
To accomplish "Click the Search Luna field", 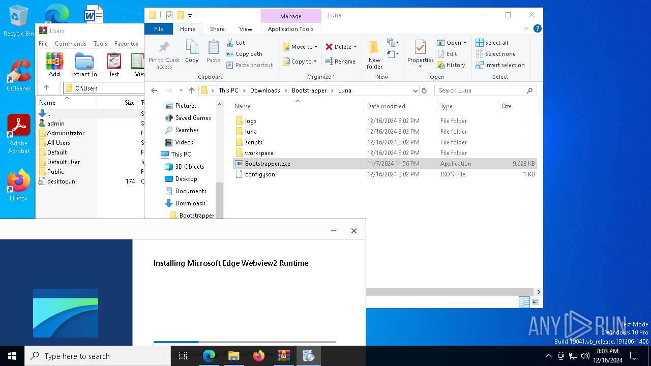I will tap(485, 90).
